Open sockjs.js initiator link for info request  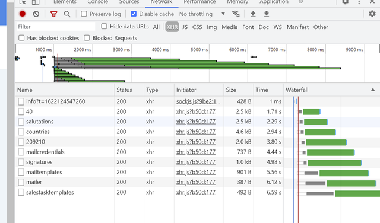[x=198, y=101]
